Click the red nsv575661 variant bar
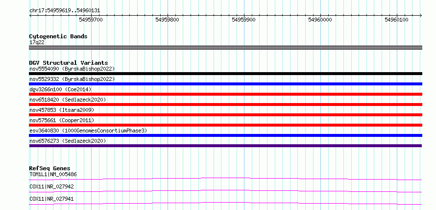This screenshot has height=210, width=436. pos(225,125)
